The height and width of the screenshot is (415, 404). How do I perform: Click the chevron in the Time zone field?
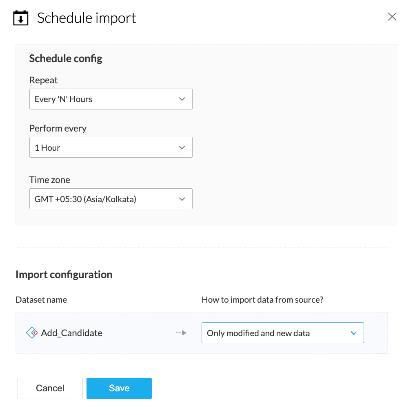click(x=182, y=199)
